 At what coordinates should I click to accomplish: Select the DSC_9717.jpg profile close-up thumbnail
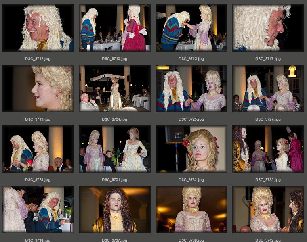click(x=268, y=28)
